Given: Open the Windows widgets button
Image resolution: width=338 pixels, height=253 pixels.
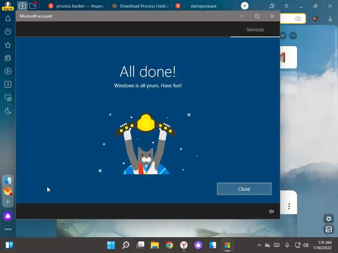Looking at the screenshot, I should pyautogui.click(x=9, y=245).
